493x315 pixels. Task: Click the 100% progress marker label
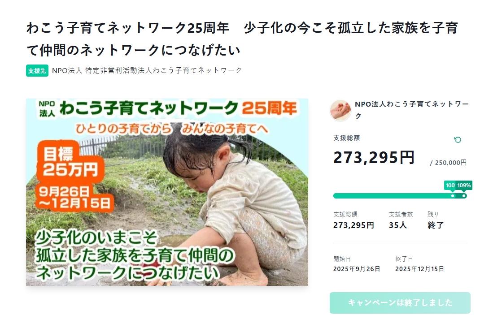(450, 185)
